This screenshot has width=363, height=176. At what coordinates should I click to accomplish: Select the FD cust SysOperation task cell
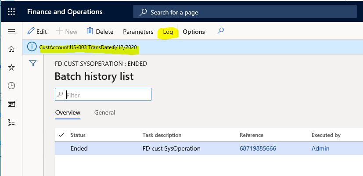click(x=172, y=148)
